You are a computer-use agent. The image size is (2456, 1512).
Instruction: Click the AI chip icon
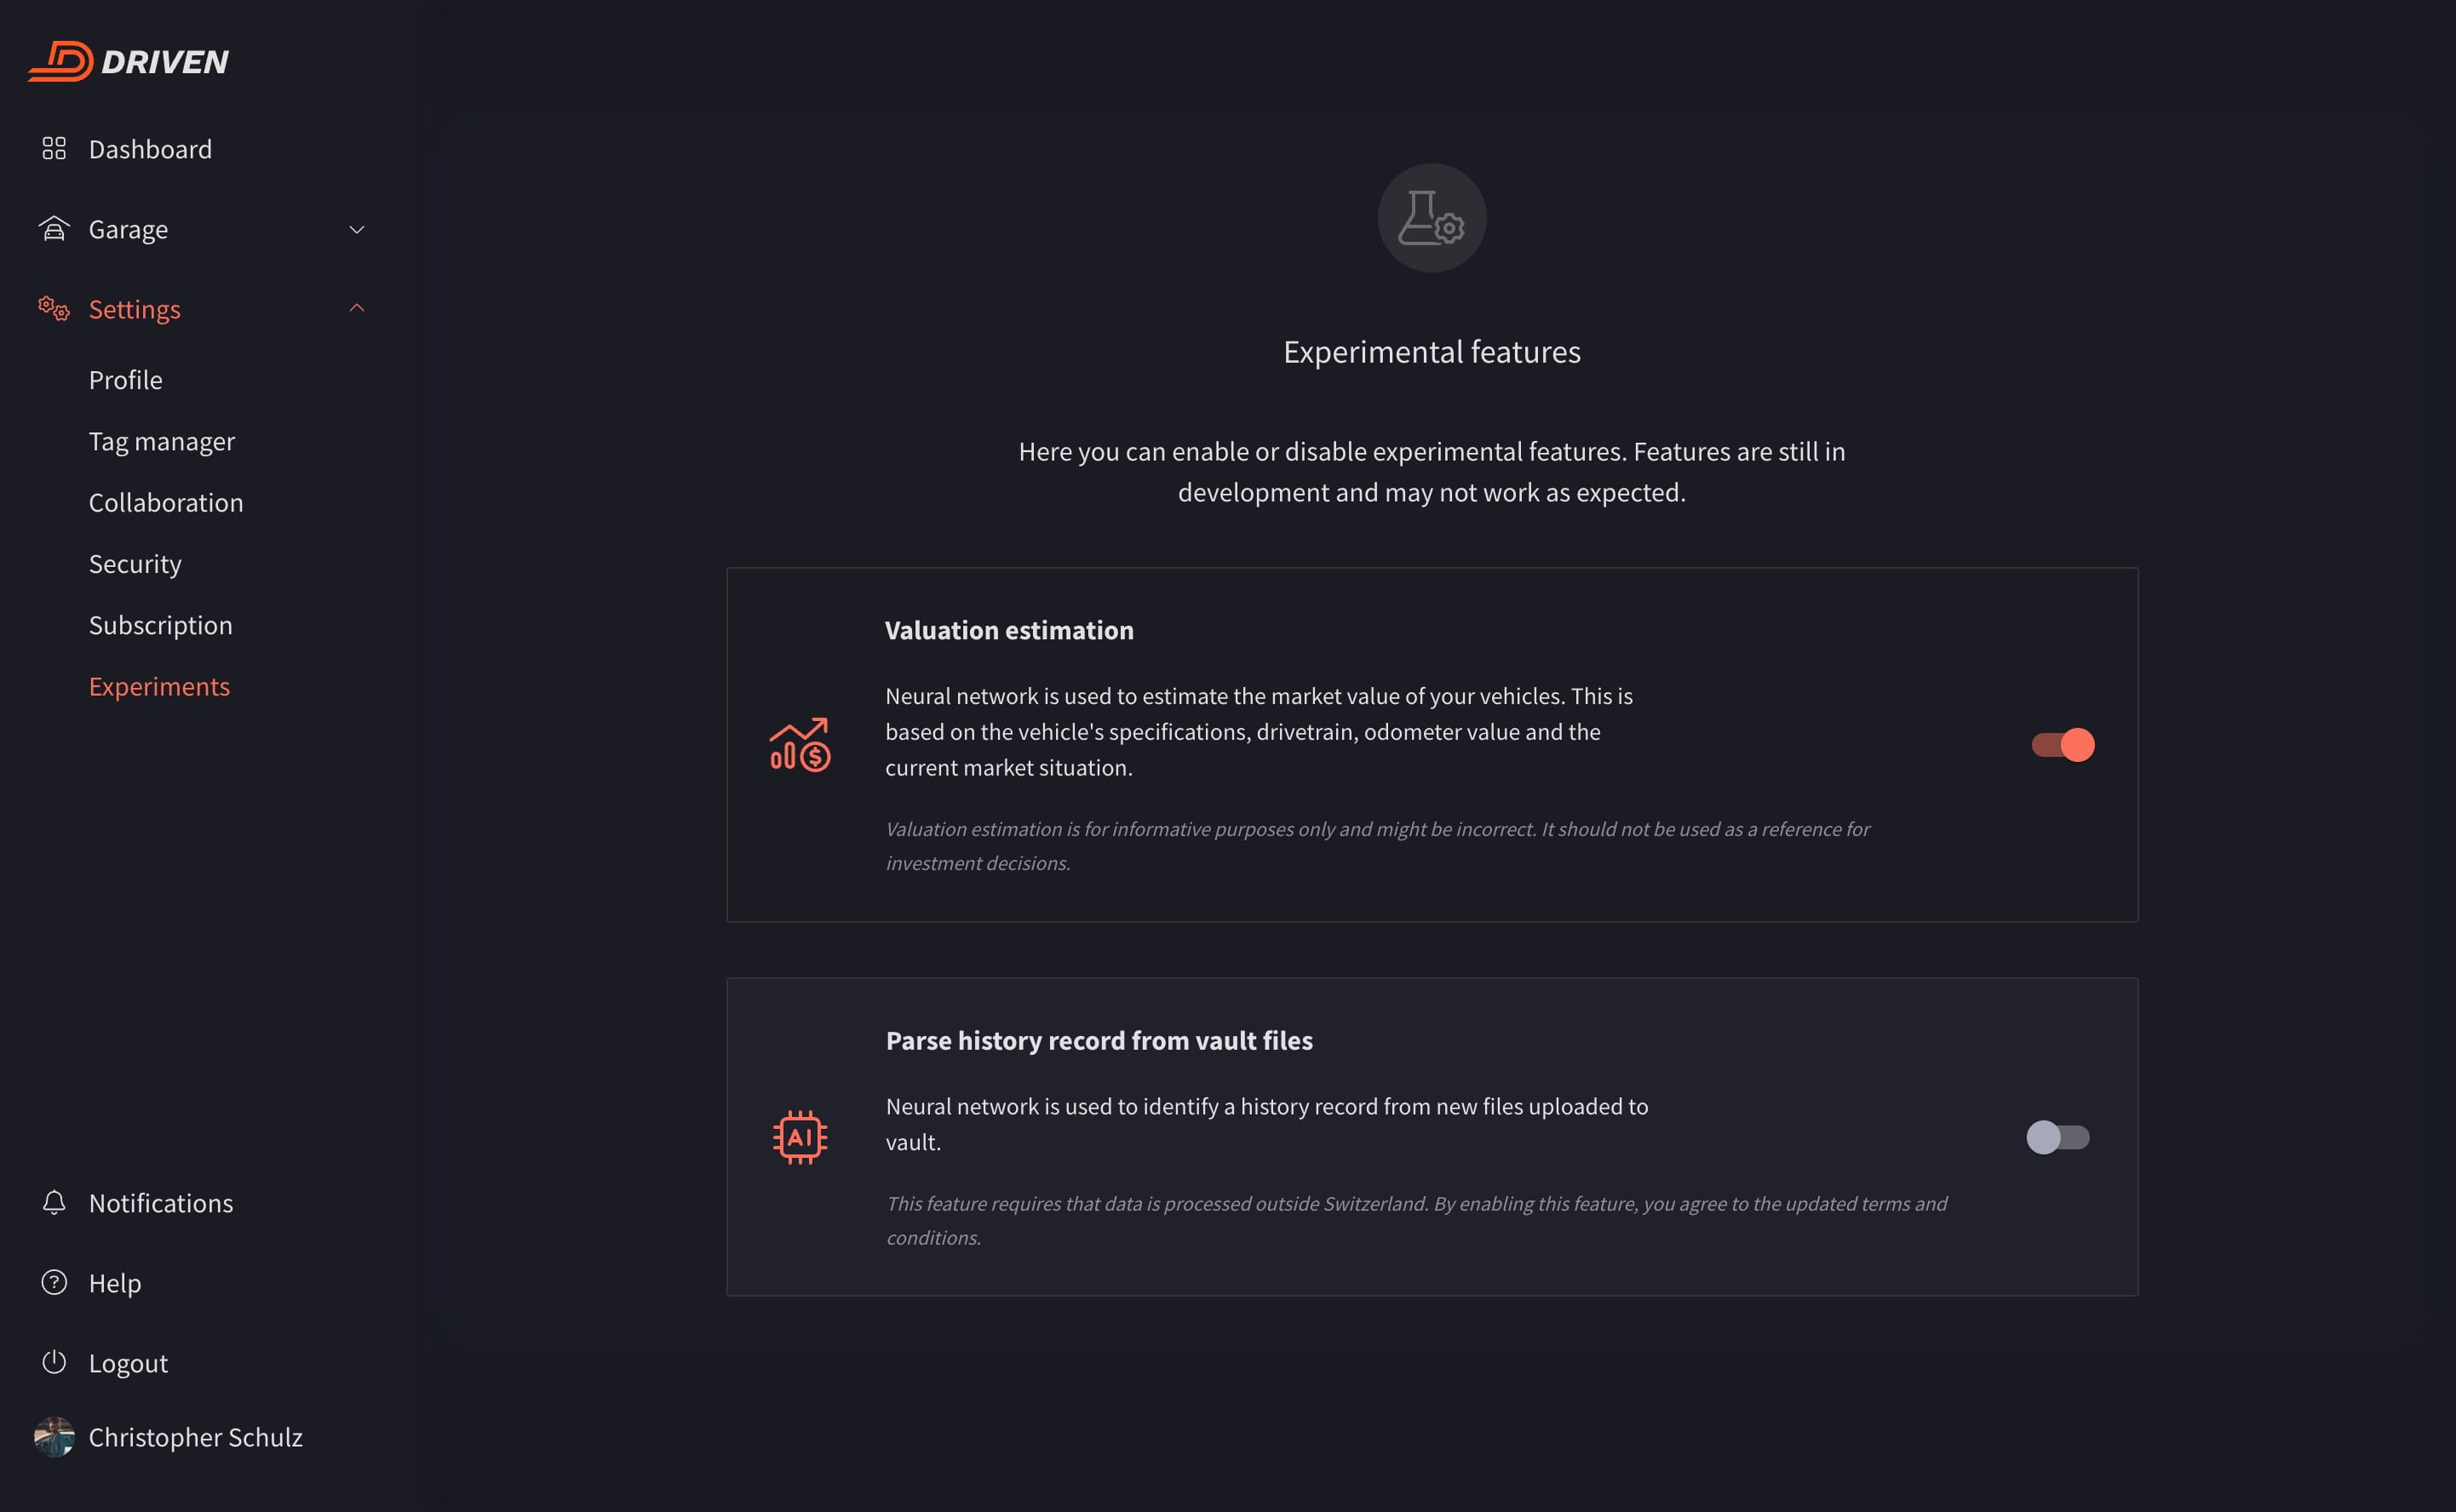pos(799,1137)
